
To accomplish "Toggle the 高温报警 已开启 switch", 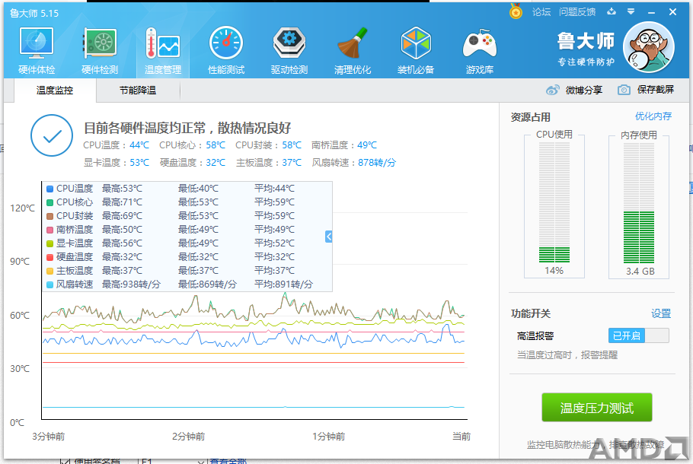I will pyautogui.click(x=639, y=335).
